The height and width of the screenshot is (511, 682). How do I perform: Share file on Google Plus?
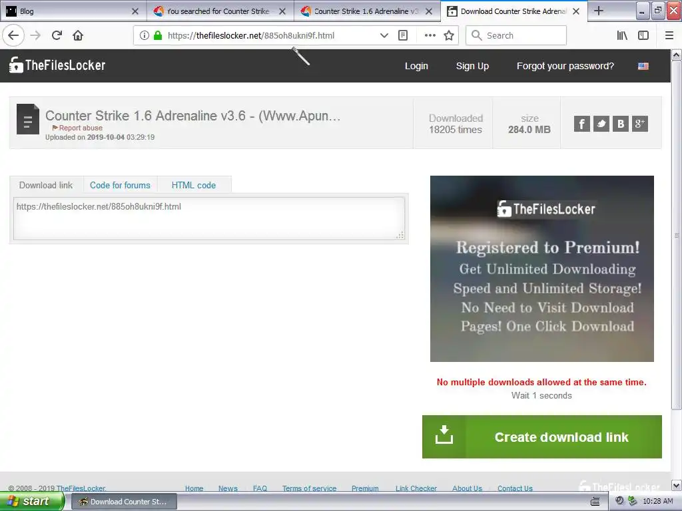[640, 124]
